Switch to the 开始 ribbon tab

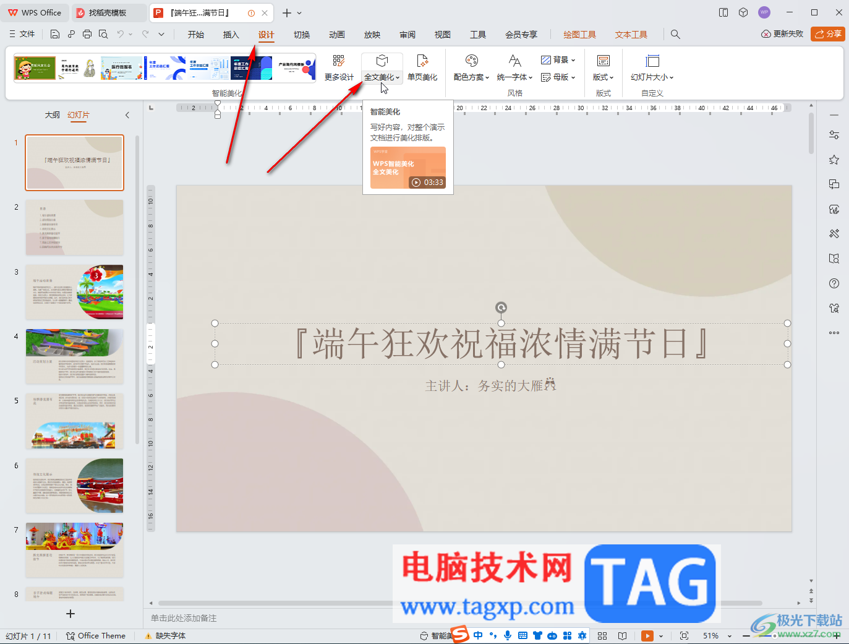coord(196,35)
